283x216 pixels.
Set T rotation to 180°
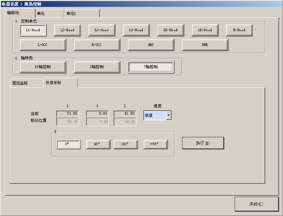tap(126, 144)
